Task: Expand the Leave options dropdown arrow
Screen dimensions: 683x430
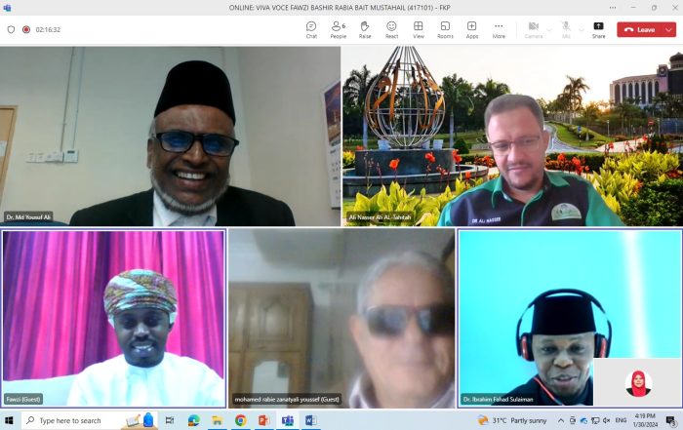Action: [669, 29]
